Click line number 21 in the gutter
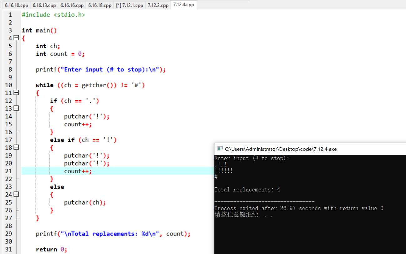 pos(8,171)
